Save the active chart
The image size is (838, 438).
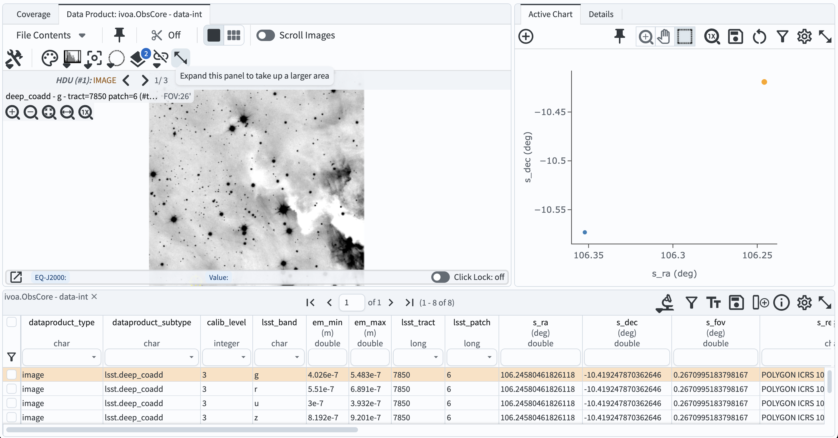click(x=736, y=36)
